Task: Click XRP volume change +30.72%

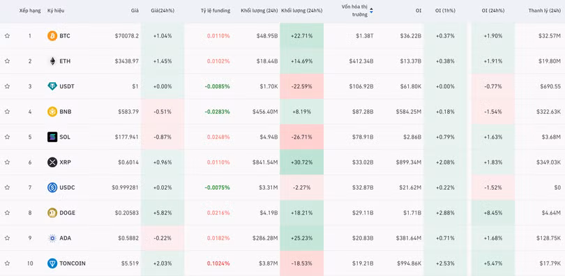Action: pyautogui.click(x=301, y=162)
